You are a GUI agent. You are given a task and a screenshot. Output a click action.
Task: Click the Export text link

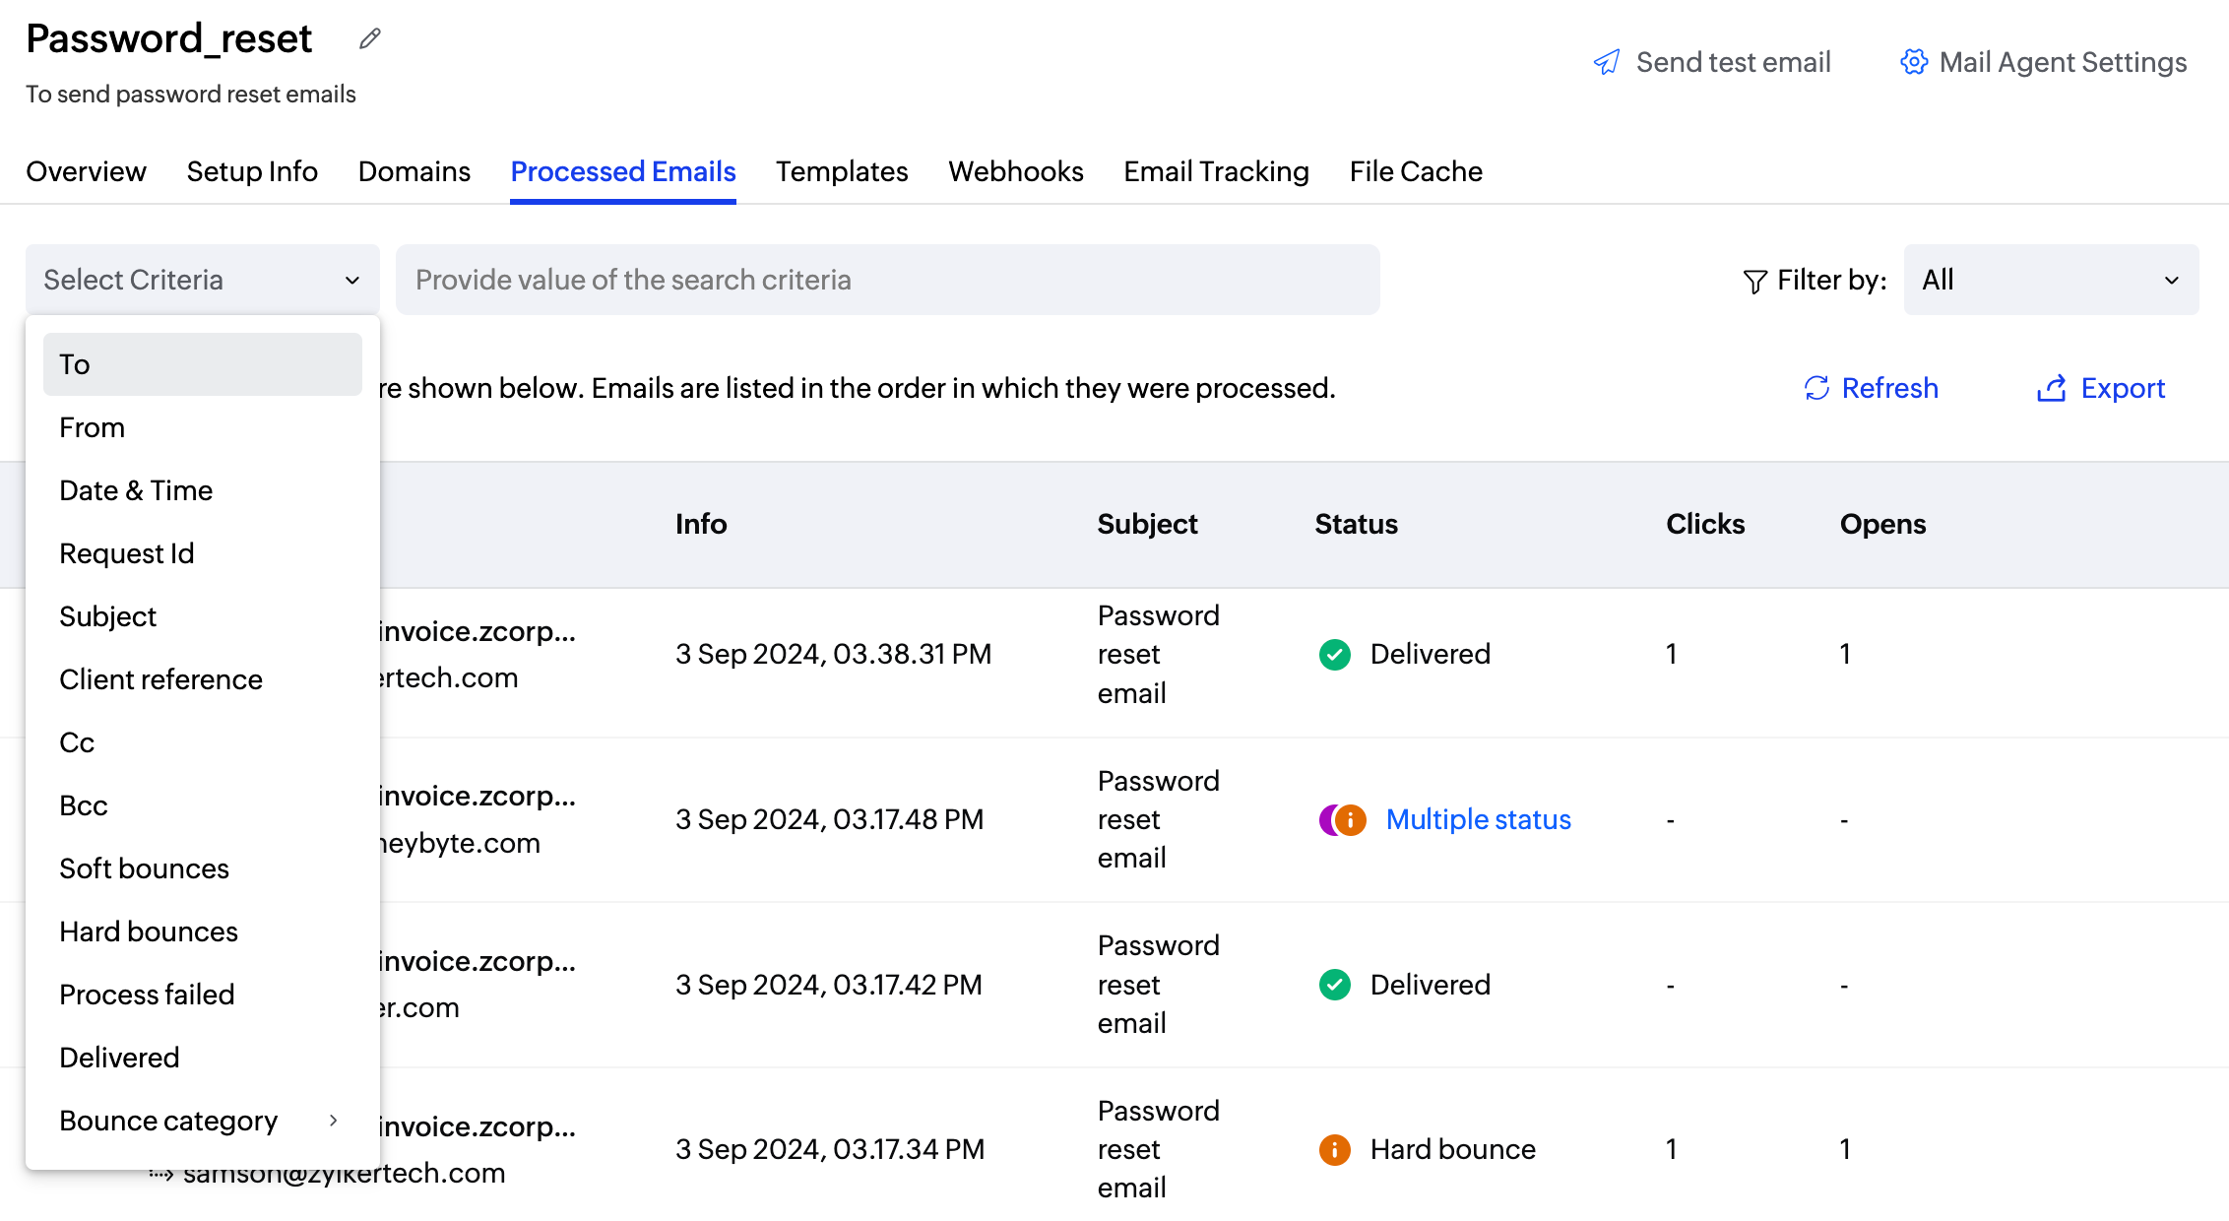pos(2123,388)
